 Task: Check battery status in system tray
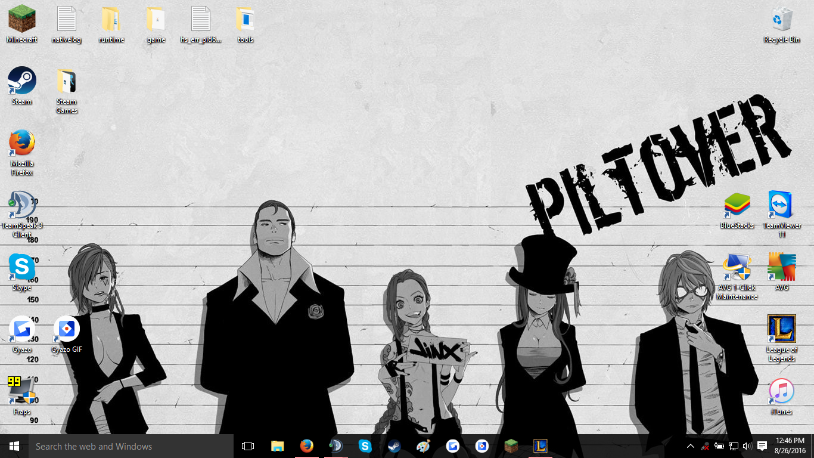pyautogui.click(x=720, y=446)
